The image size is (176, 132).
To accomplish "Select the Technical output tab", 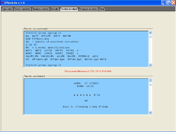I will pyautogui.click(x=69, y=9).
